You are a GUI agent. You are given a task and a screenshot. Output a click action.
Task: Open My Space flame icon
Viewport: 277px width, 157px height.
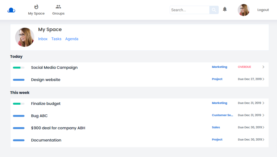coord(36,7)
